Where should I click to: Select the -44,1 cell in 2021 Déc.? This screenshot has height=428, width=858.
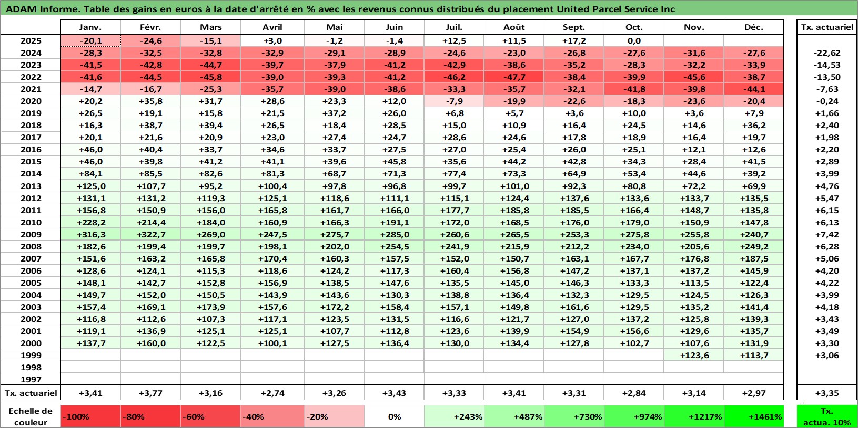(754, 89)
